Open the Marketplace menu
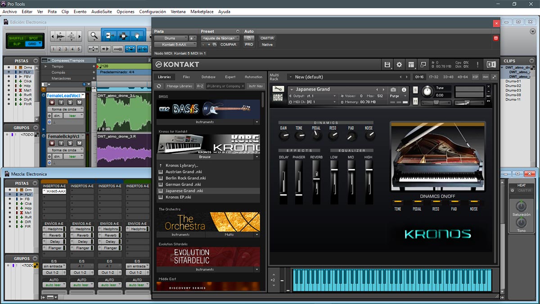Screen dimensions: 540x304 (202, 11)
